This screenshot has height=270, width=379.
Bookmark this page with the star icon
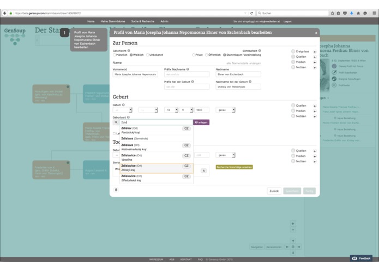332,13
